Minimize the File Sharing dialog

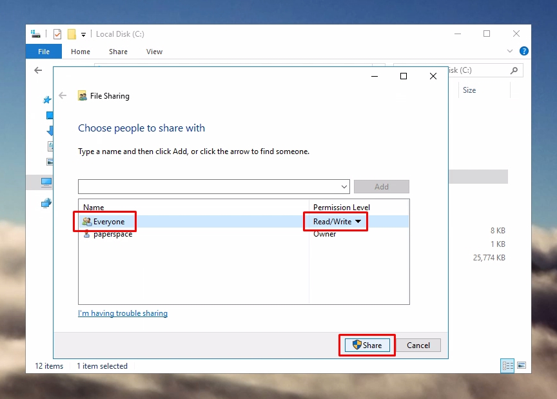pos(375,76)
